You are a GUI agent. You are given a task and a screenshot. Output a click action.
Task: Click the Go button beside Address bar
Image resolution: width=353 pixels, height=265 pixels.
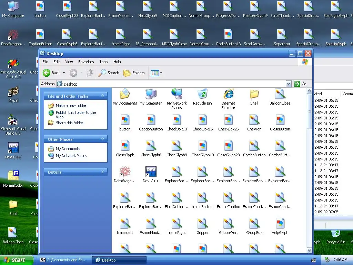coord(301,84)
